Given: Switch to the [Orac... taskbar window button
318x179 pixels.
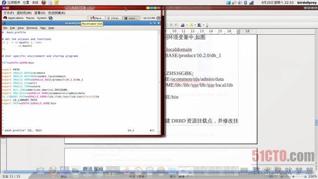Looking at the screenshot, I should 114,18.
